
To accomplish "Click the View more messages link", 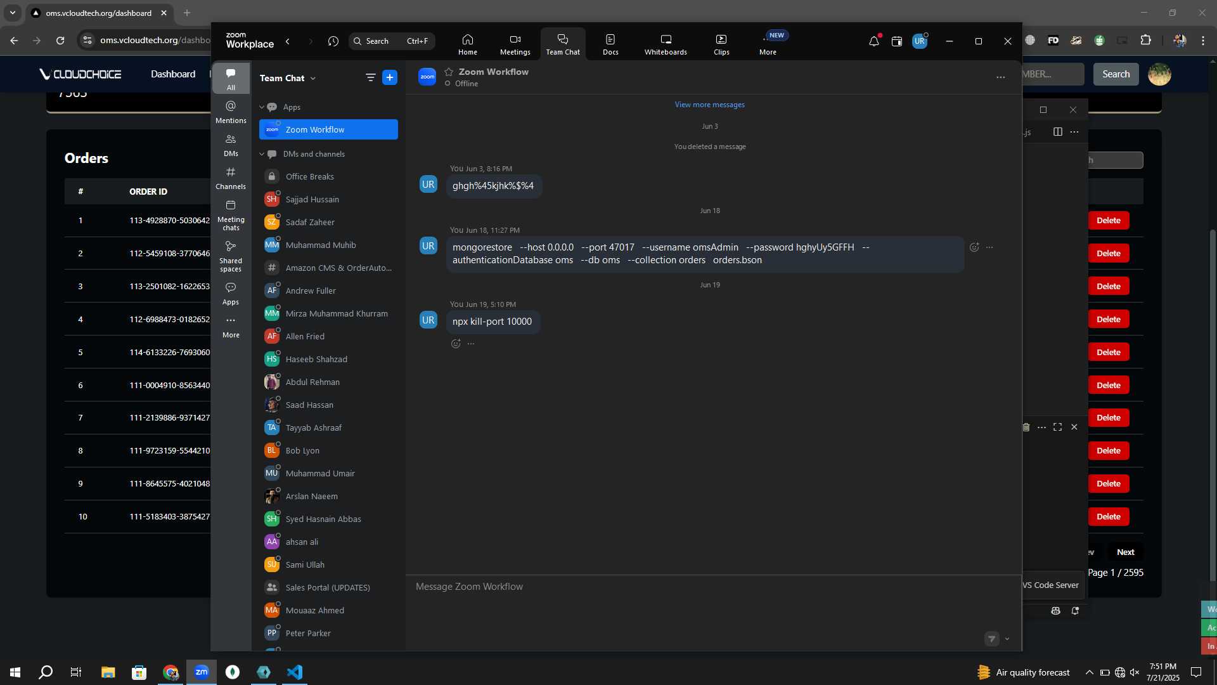I will click(x=709, y=105).
